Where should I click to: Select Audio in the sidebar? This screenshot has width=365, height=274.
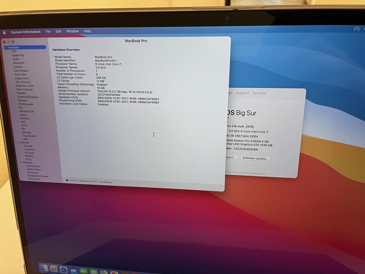16,59
